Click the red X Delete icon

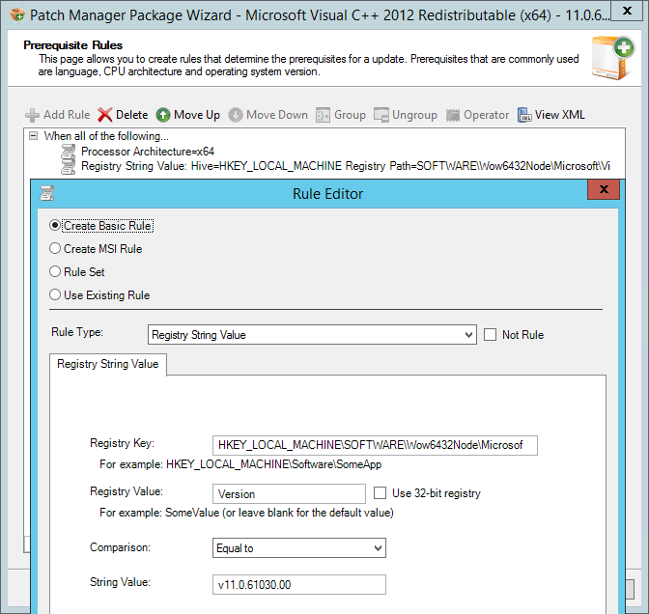(104, 115)
